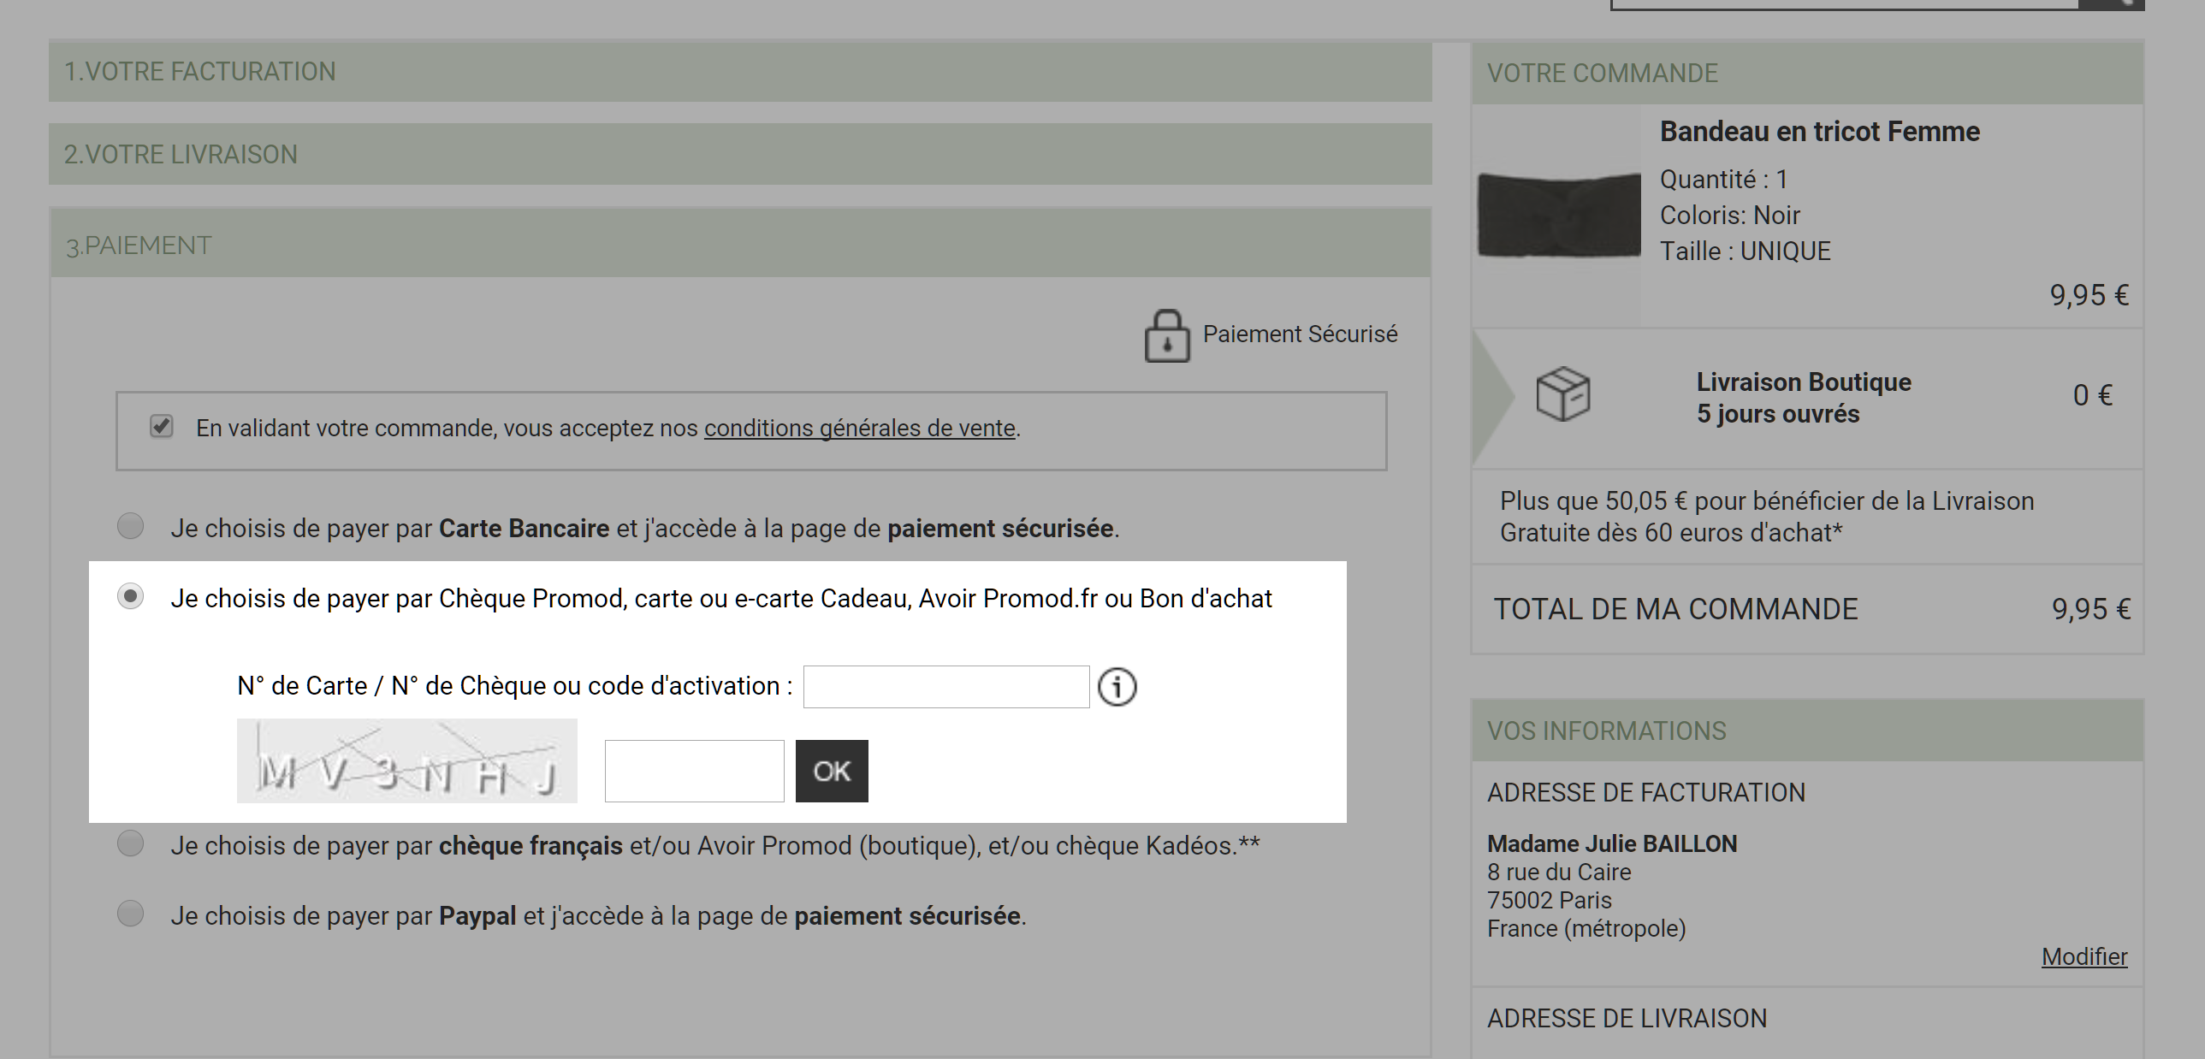Click the Paiement Sécurisé padlock icon
The image size is (2205, 1059).
pos(1167,336)
